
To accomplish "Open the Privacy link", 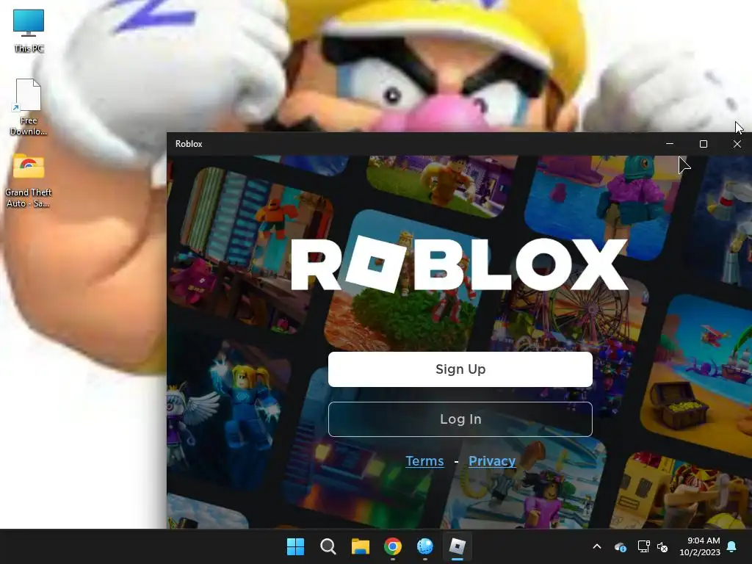I will coord(491,461).
